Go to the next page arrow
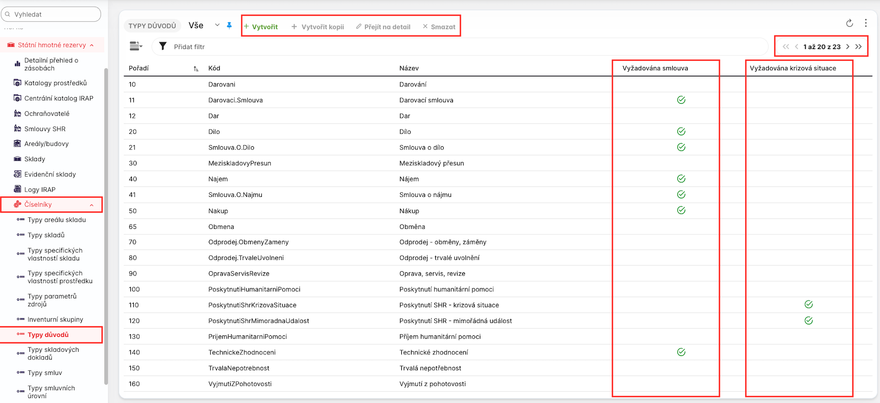Screen dimensions: 880x403 847,47
